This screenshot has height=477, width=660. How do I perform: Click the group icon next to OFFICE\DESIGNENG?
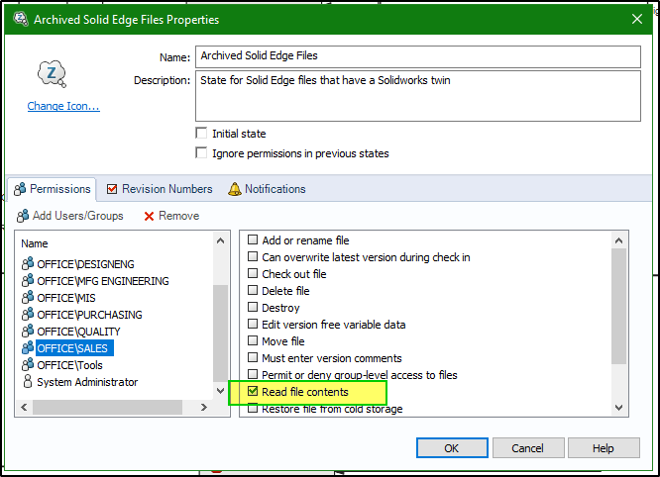coord(28,264)
